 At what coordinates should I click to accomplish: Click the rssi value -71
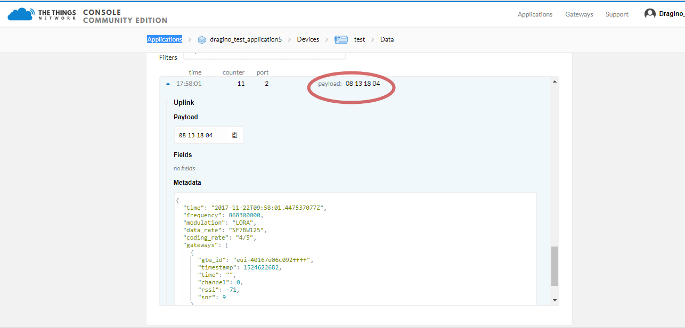click(230, 290)
